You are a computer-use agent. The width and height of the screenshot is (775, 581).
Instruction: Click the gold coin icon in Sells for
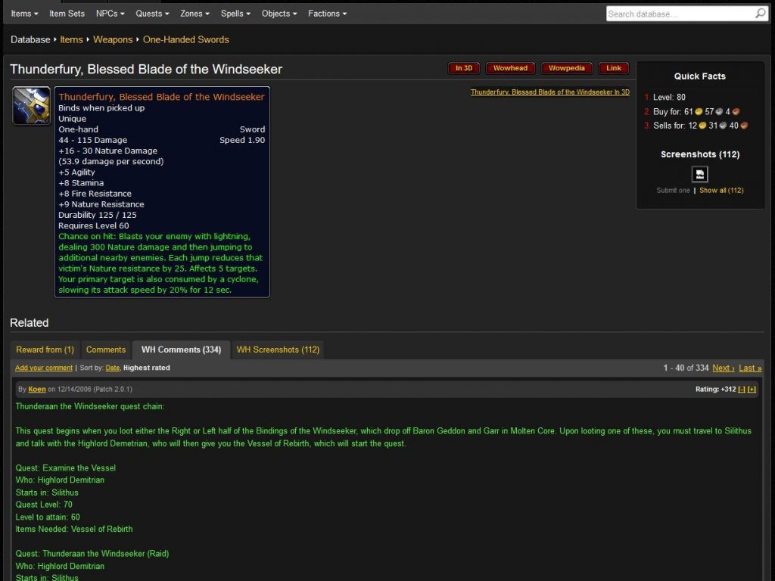[702, 126]
